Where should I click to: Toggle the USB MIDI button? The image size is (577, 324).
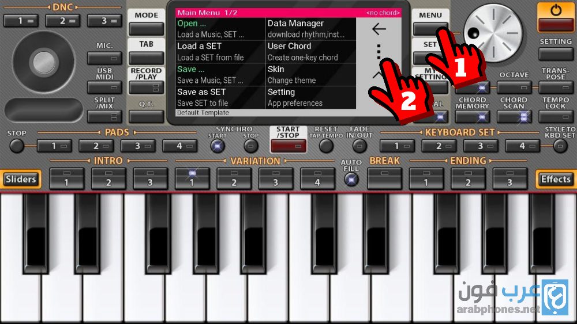click(x=104, y=87)
